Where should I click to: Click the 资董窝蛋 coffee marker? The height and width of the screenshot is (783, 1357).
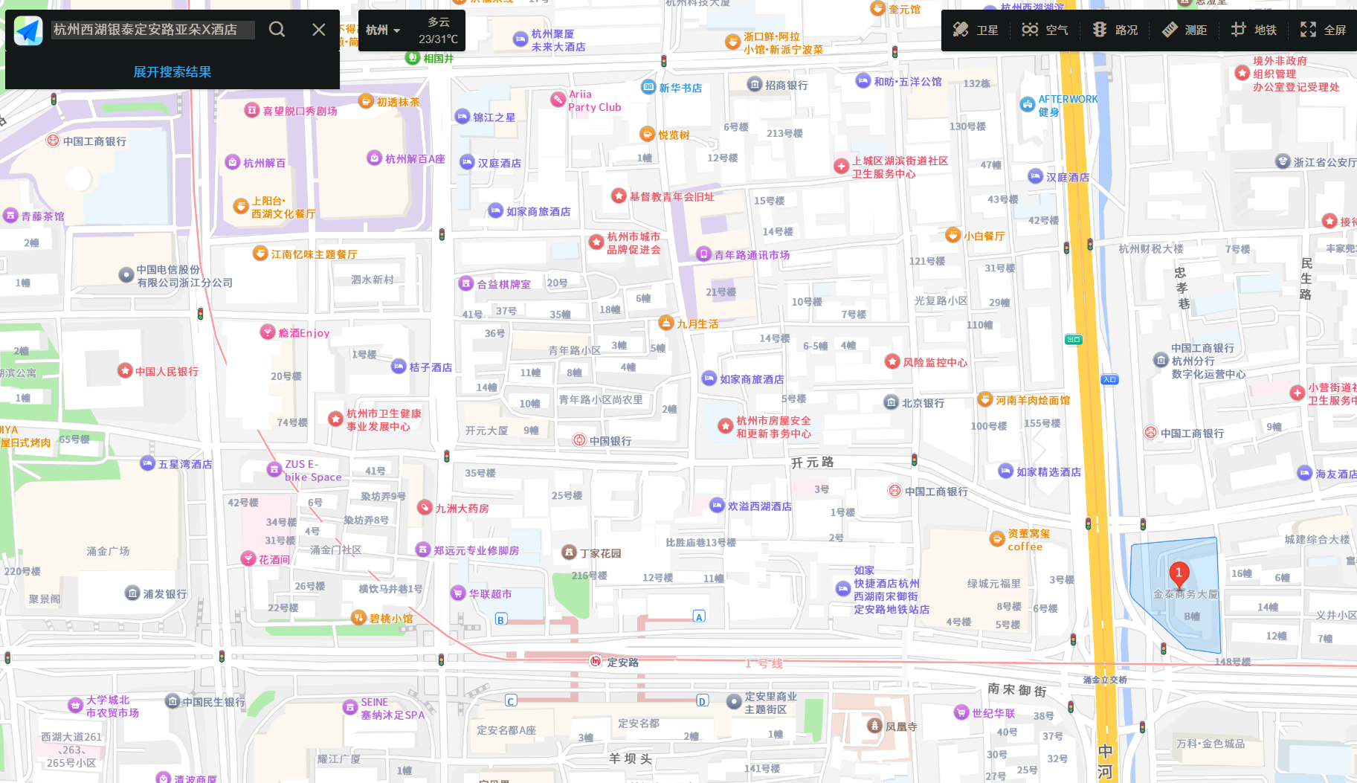point(997,539)
